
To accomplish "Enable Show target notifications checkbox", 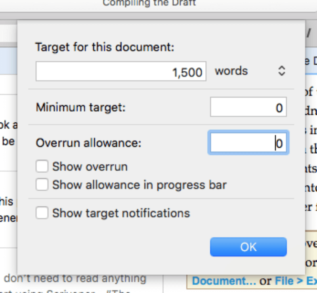I will pyautogui.click(x=42, y=213).
